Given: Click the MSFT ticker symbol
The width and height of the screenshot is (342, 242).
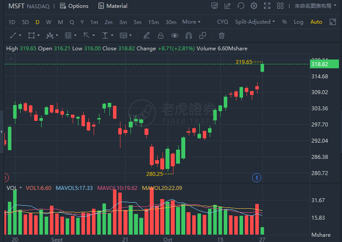Looking at the screenshot, I should pyautogui.click(x=16, y=6).
